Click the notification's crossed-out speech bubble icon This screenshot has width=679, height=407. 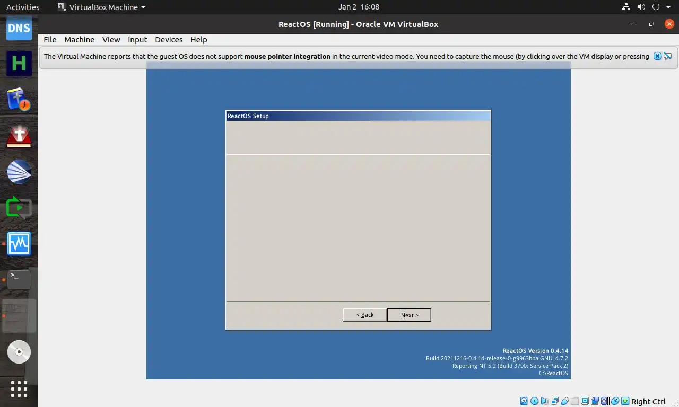[668, 56]
